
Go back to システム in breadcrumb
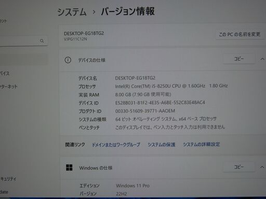tap(72, 12)
